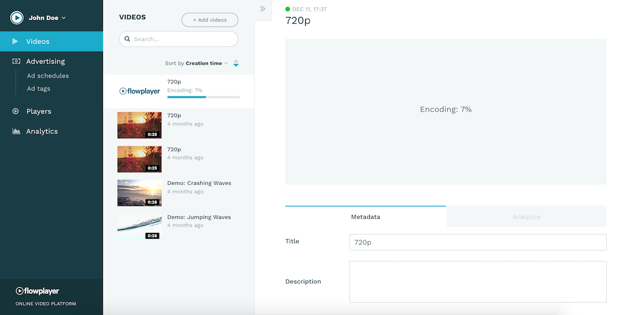Expand the John Doe account menu
Screen dimensions: 636x315
pyautogui.click(x=47, y=17)
